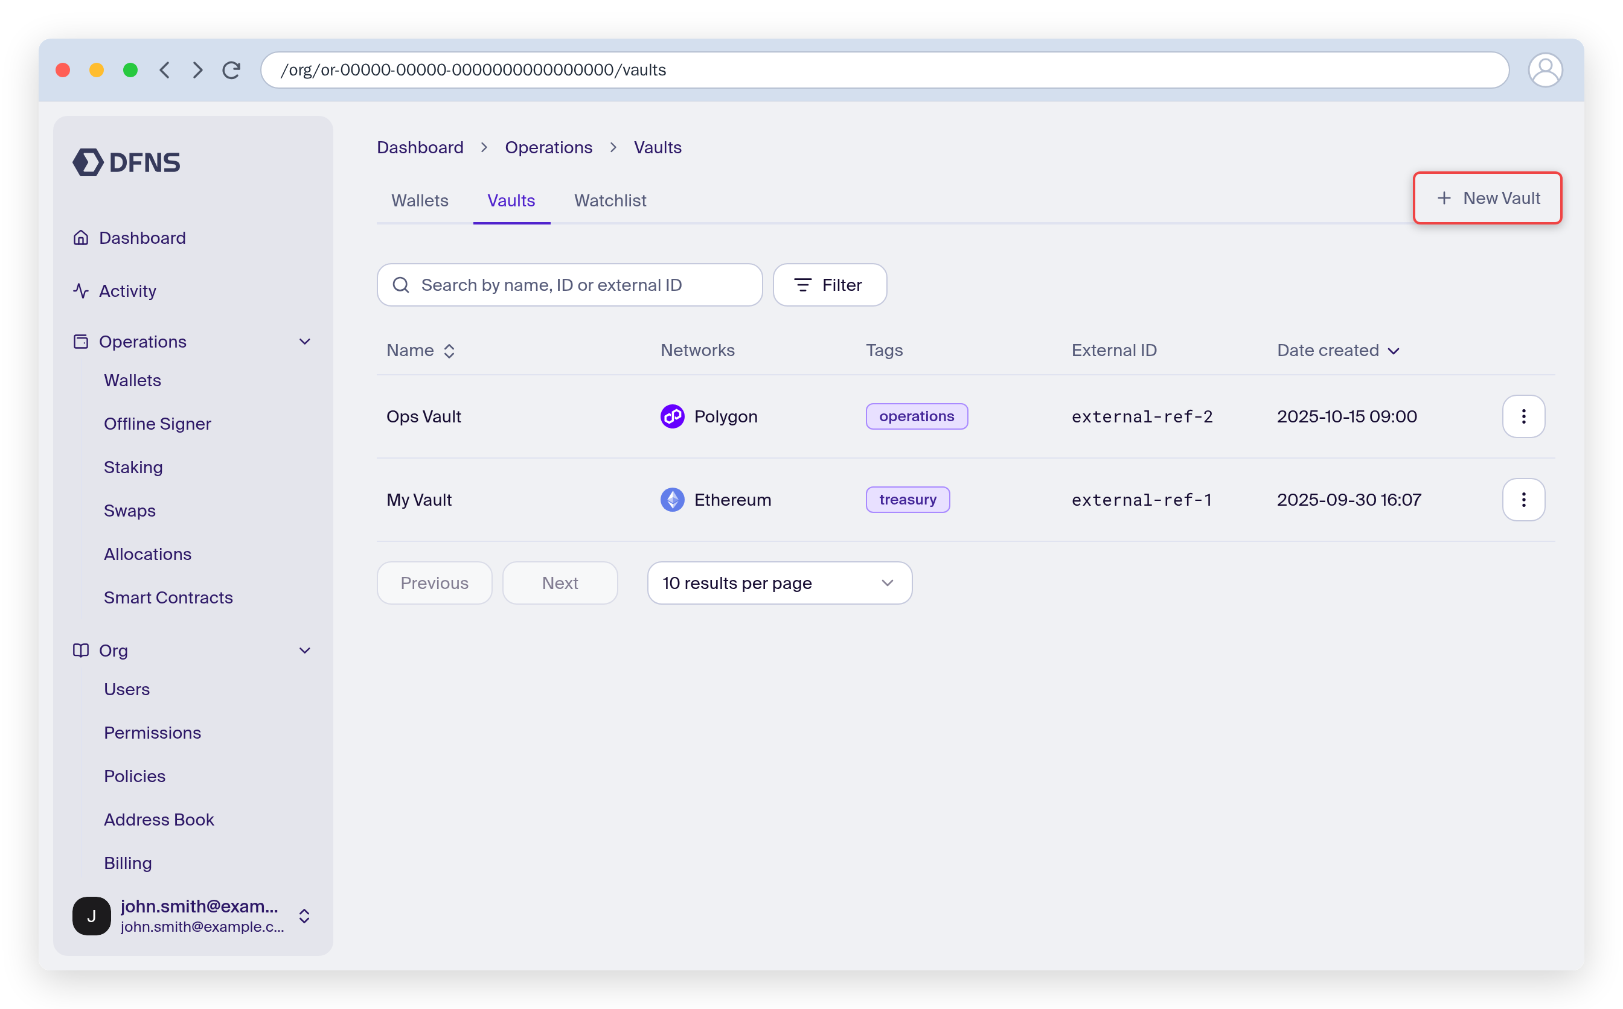
Task: Reload the page with the refresh icon
Action: 232,70
